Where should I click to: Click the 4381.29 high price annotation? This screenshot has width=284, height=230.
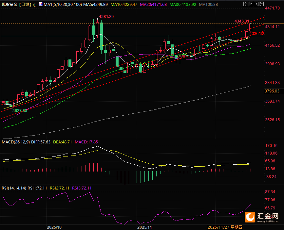106,17
